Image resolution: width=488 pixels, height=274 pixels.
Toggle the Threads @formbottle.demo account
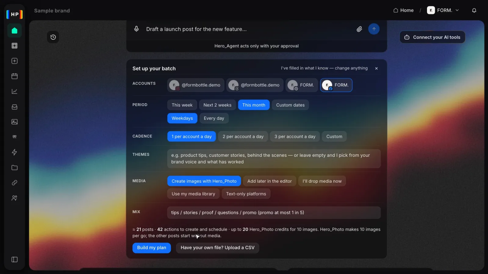pos(255,85)
